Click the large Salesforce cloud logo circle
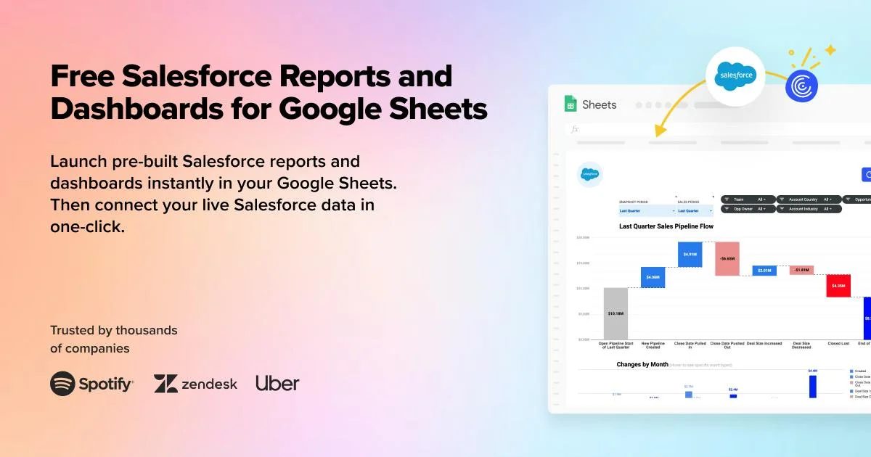Screen dimensions: 871x457 (x=735, y=75)
